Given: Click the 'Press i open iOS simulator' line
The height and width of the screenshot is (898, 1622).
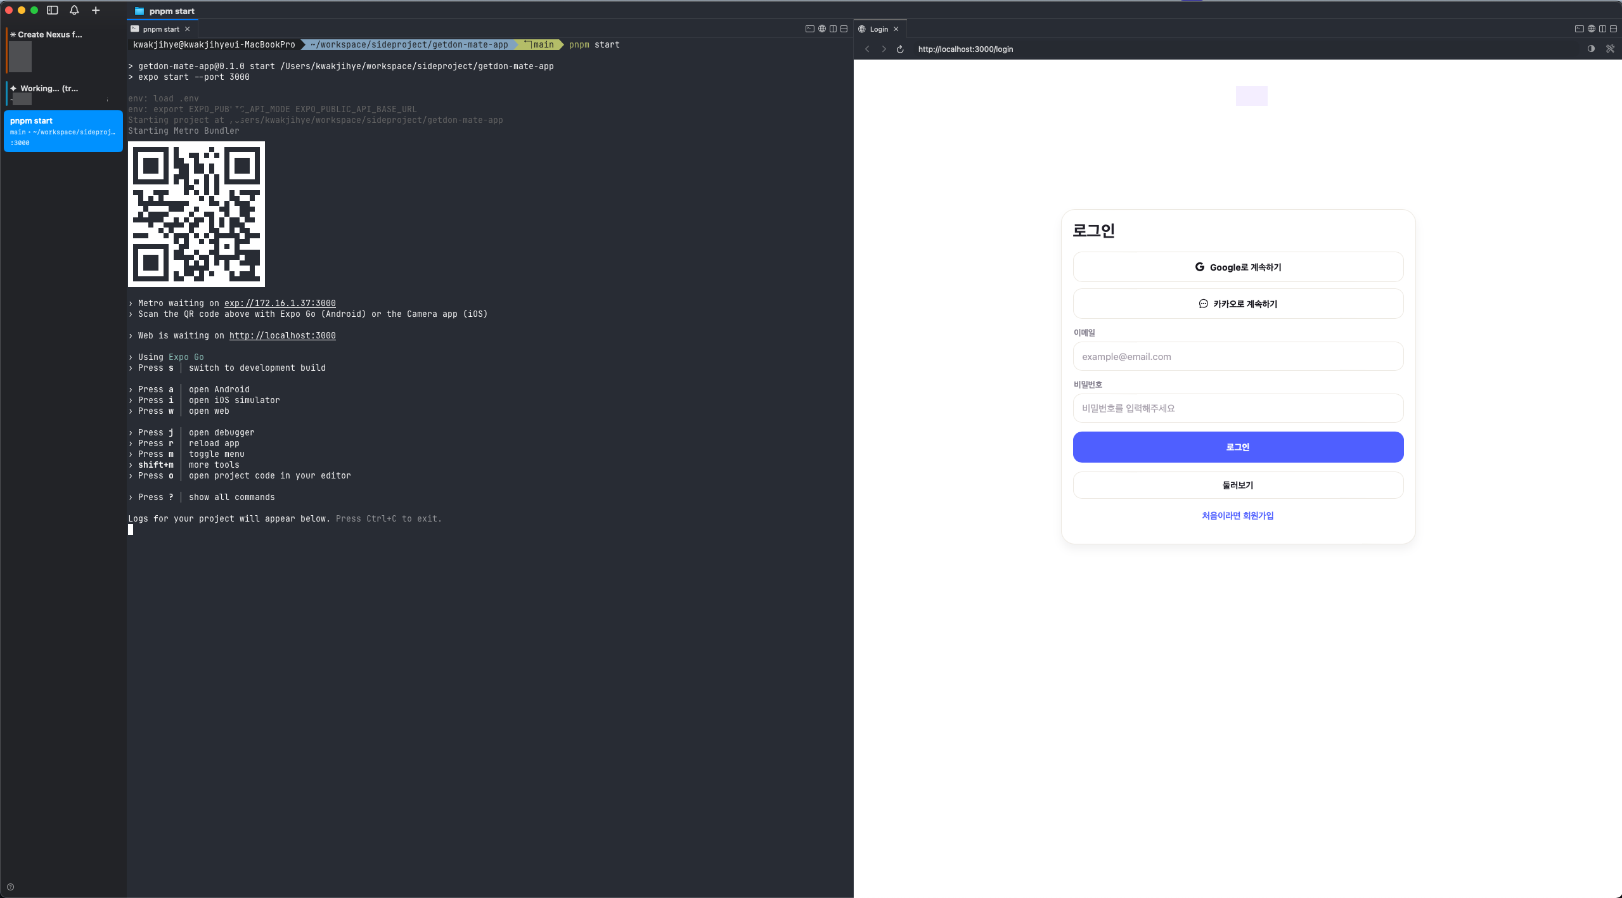Looking at the screenshot, I should 204,400.
